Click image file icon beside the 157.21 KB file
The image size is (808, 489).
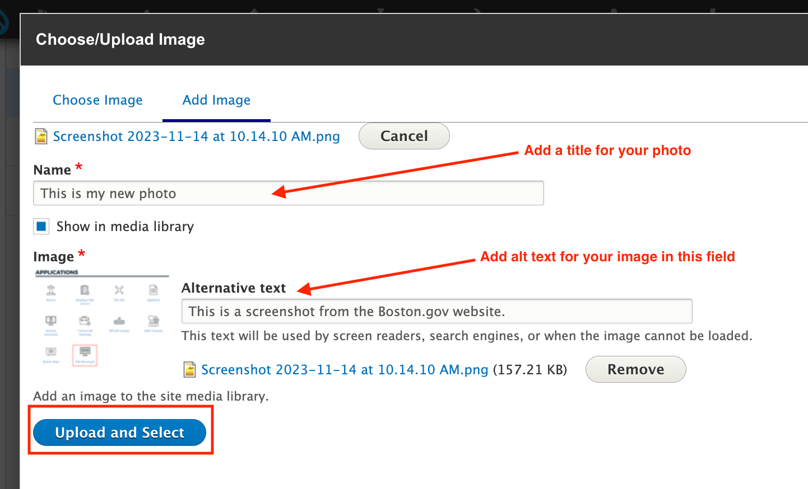coord(190,370)
